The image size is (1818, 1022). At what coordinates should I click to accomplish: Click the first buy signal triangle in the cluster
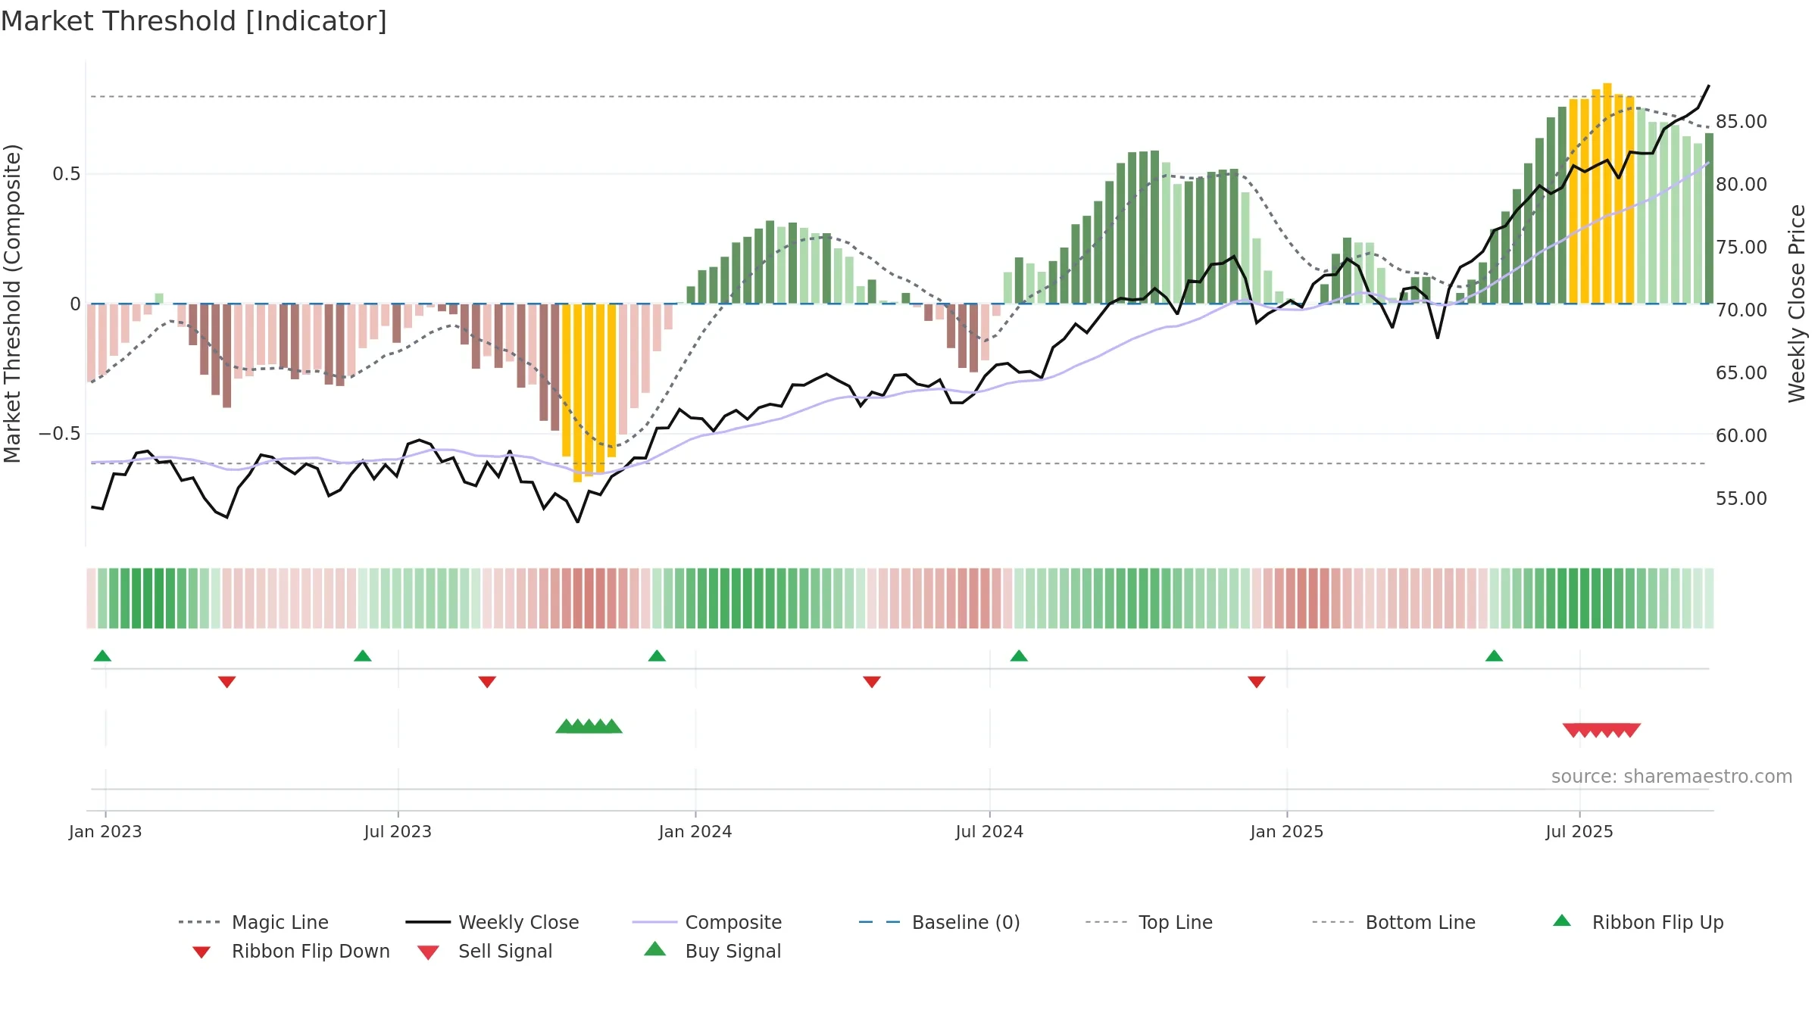(x=566, y=727)
